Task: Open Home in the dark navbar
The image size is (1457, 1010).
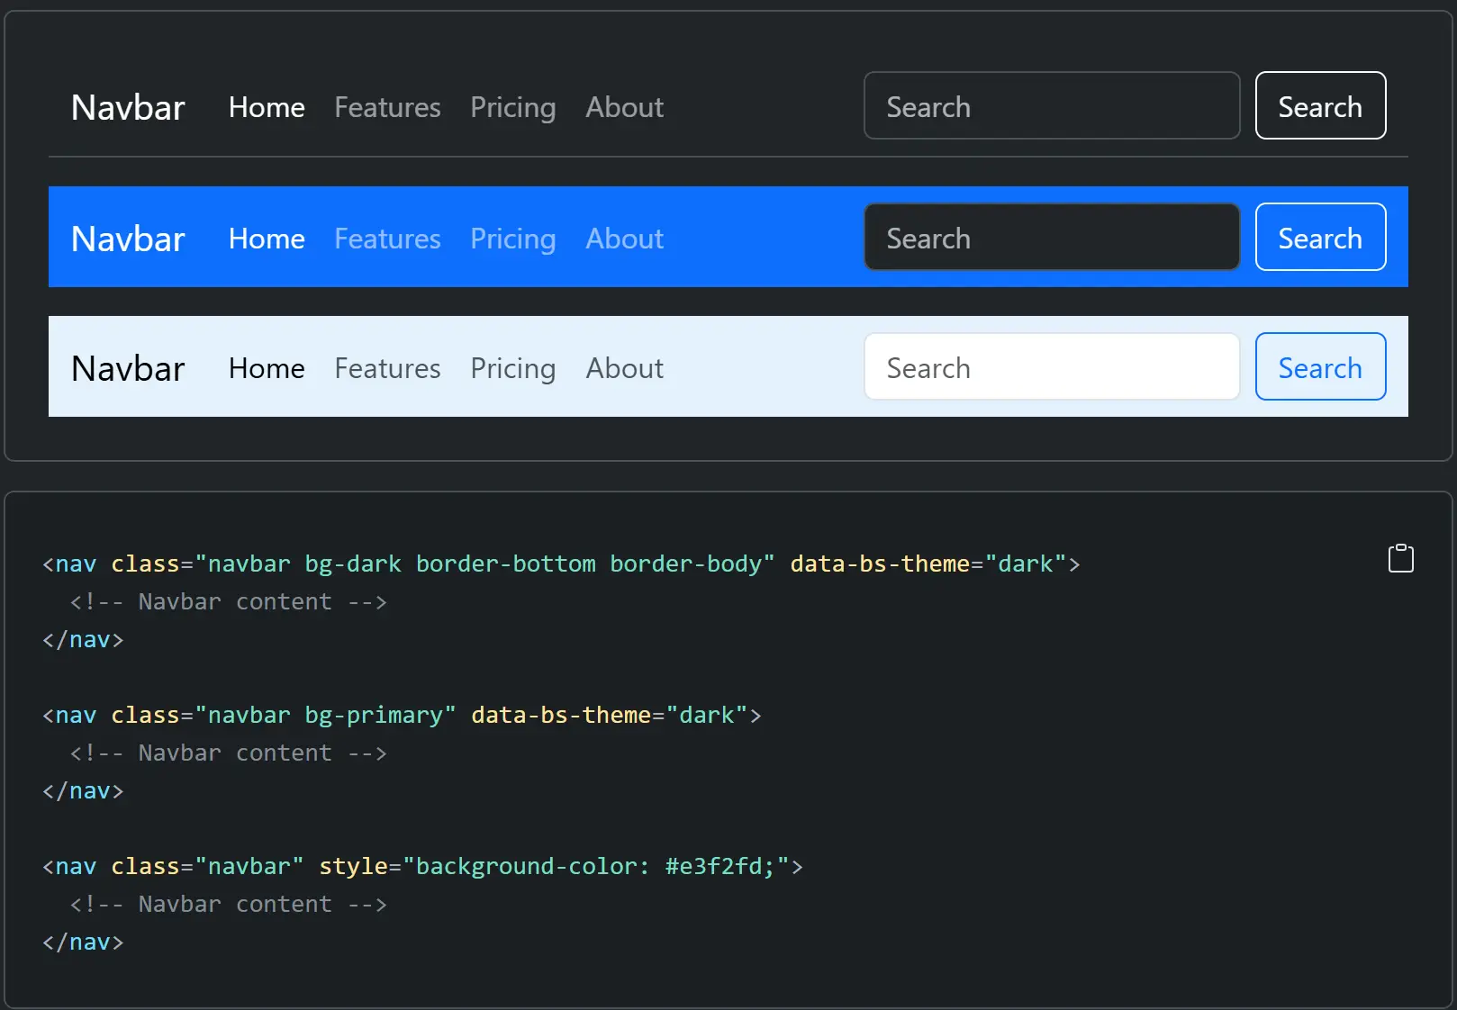Action: tap(267, 107)
